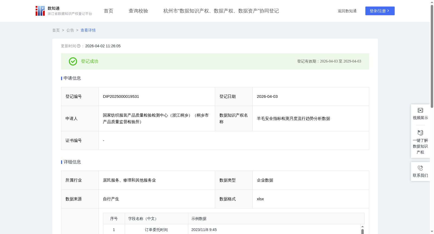
Task: Click the 联系我们 phone icon
Action: coord(420,168)
